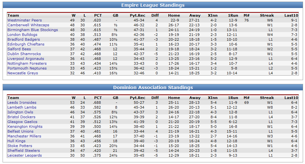Select the Sheffield Steelers team
305x164 pixels.
pos(23,151)
